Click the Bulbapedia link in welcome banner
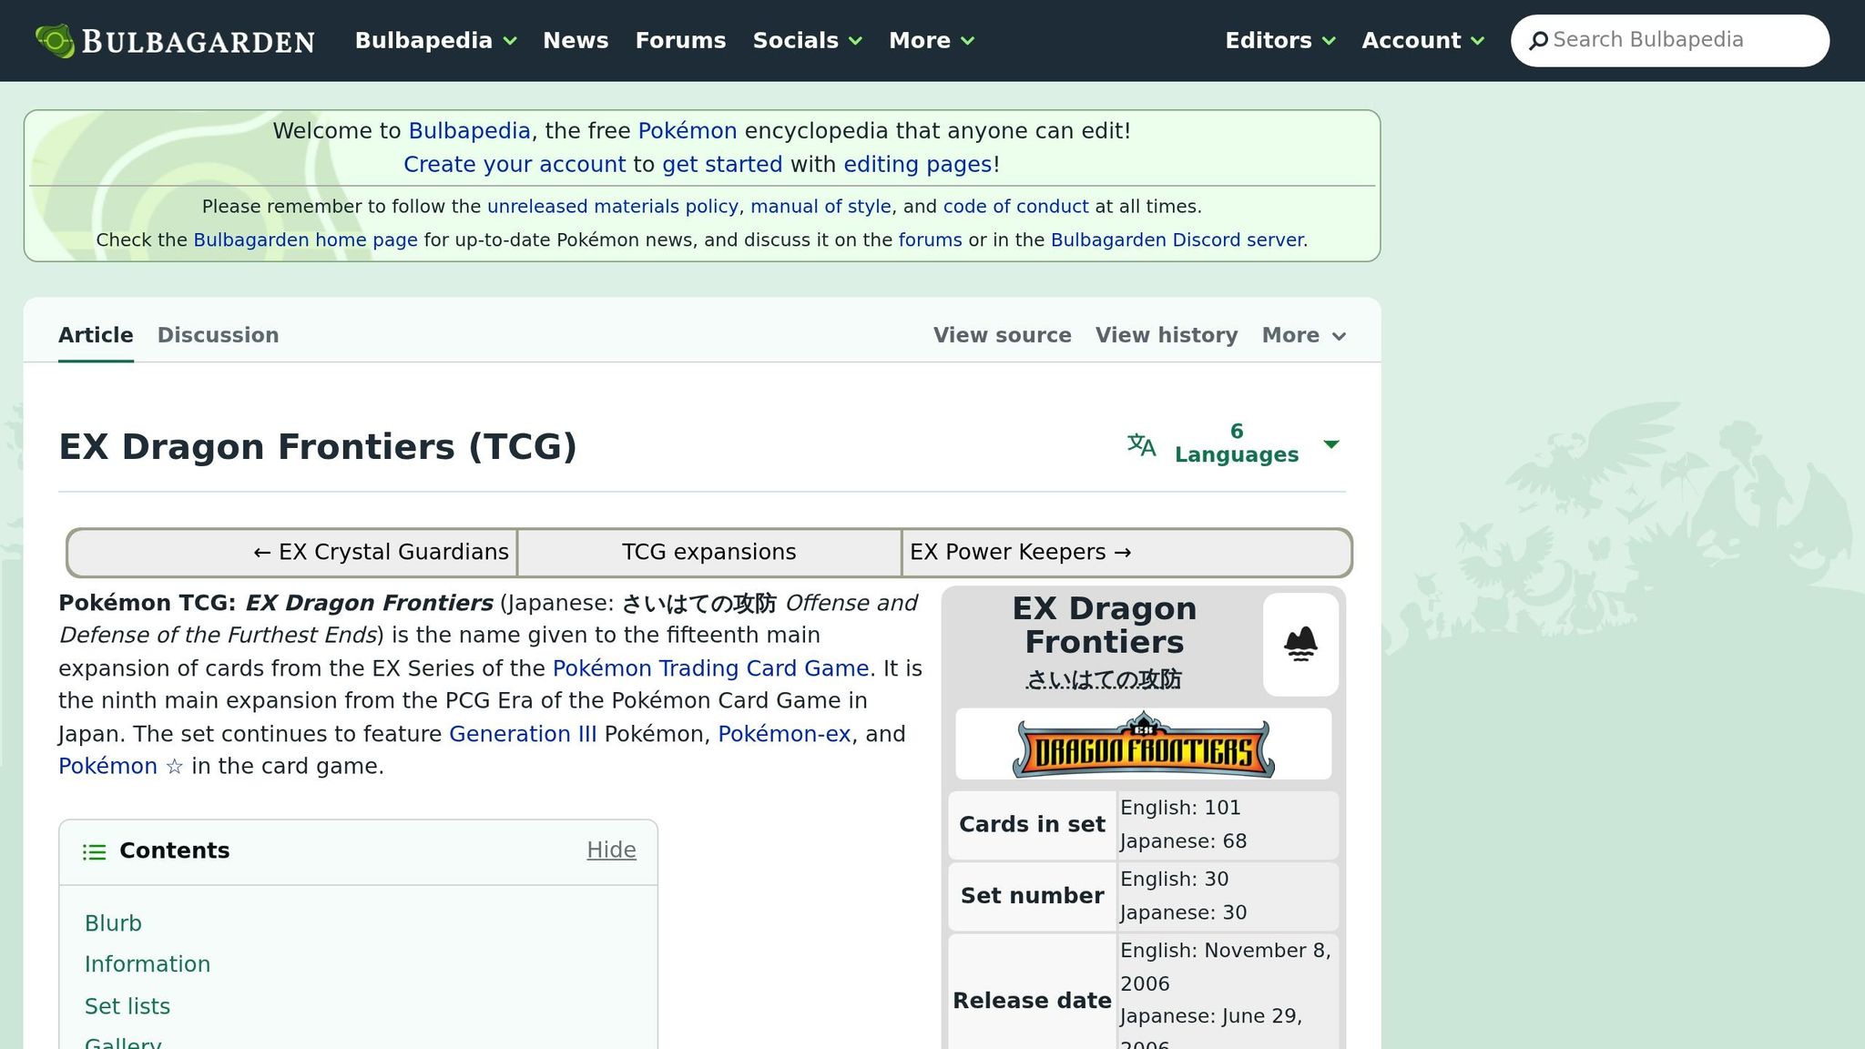Viewport: 1865px width, 1049px height. pos(469,131)
